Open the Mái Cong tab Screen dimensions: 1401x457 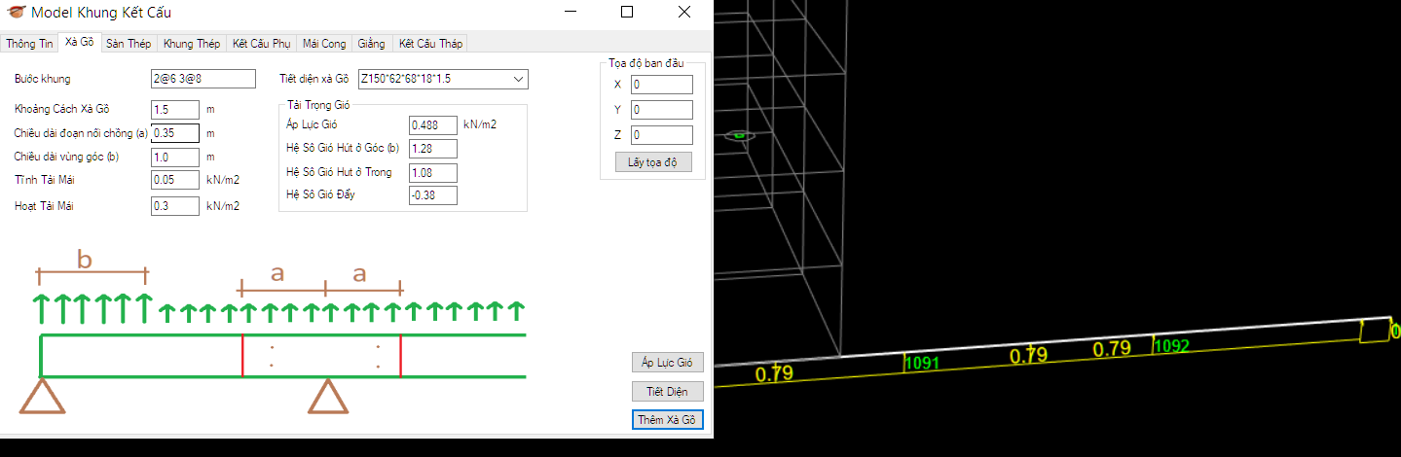pos(324,44)
